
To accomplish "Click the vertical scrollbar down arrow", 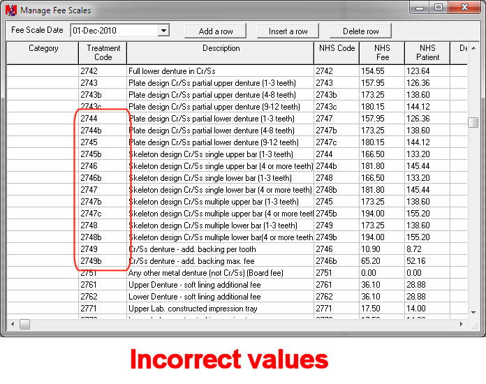I will pos(473,312).
